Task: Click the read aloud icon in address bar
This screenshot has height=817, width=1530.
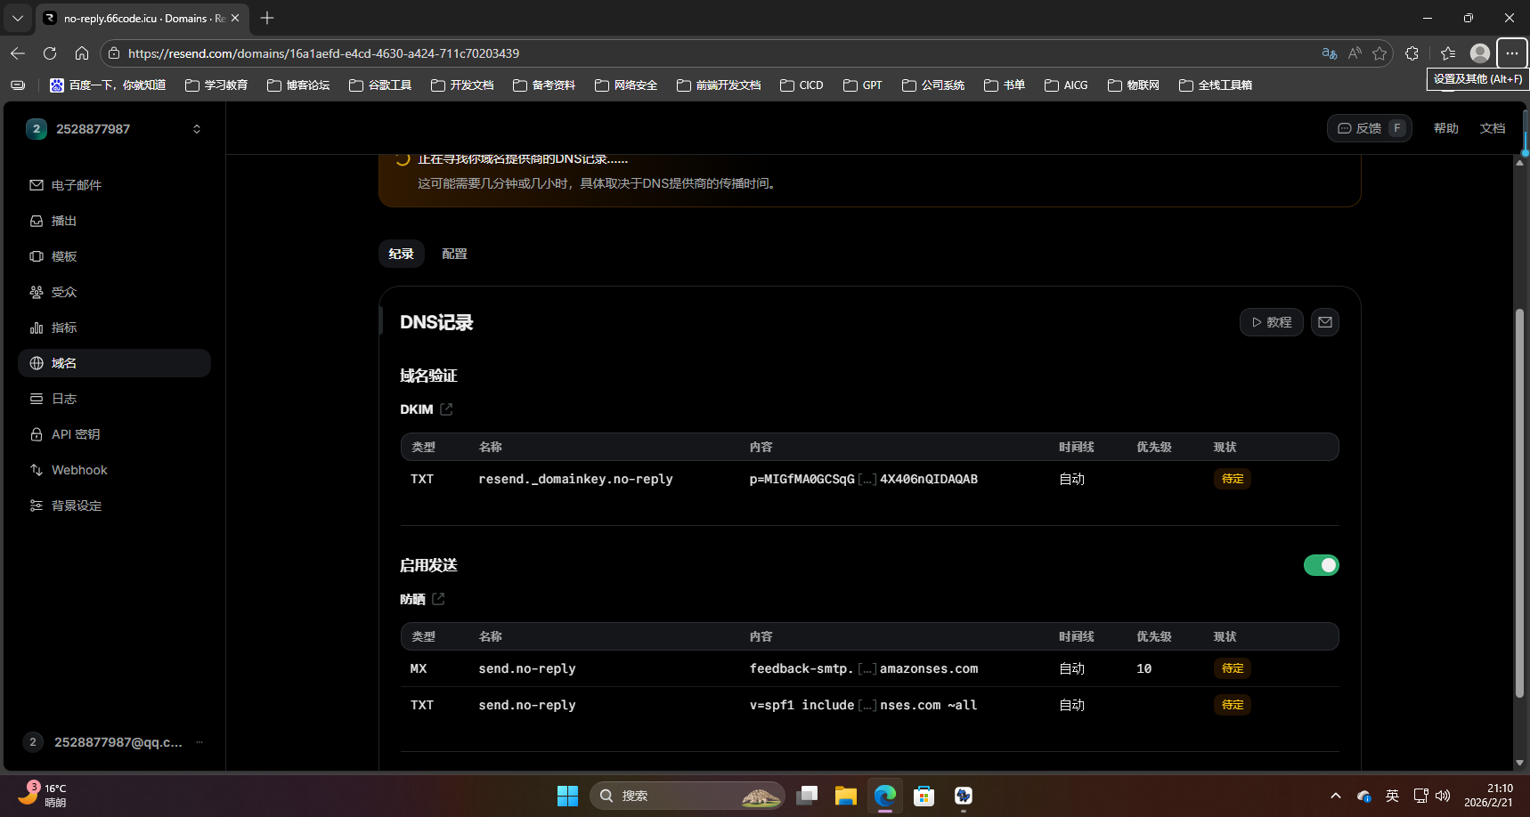Action: (x=1355, y=53)
